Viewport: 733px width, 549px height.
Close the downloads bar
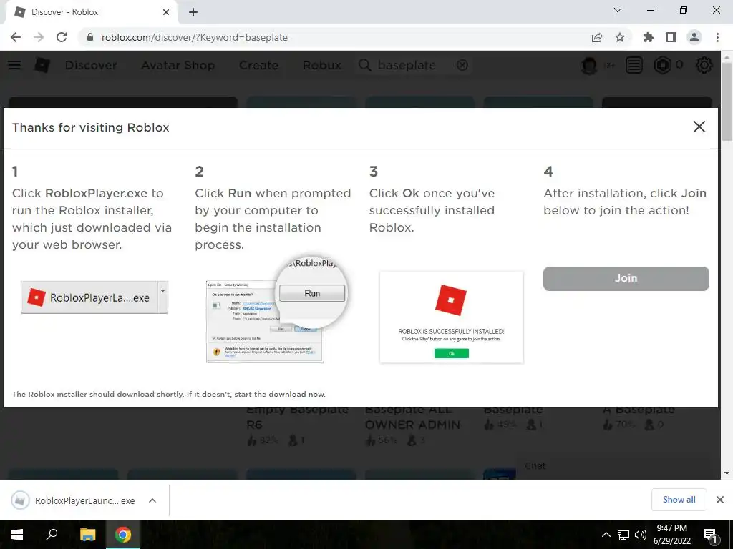(720, 500)
